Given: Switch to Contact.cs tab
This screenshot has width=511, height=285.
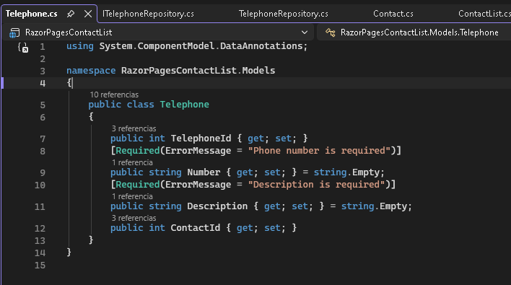Looking at the screenshot, I should (393, 14).
